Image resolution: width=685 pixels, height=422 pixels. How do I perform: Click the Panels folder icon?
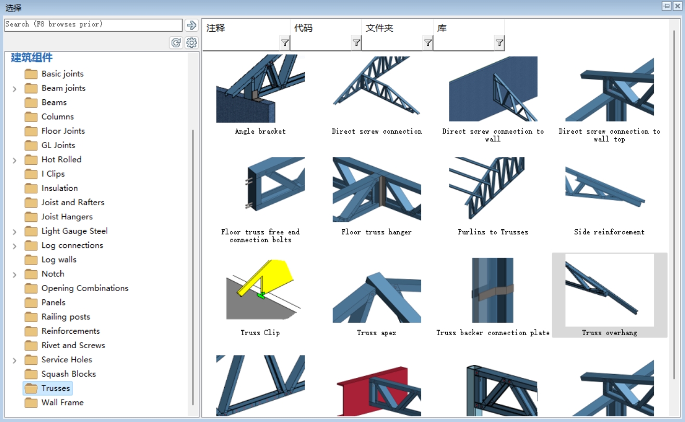pyautogui.click(x=31, y=302)
